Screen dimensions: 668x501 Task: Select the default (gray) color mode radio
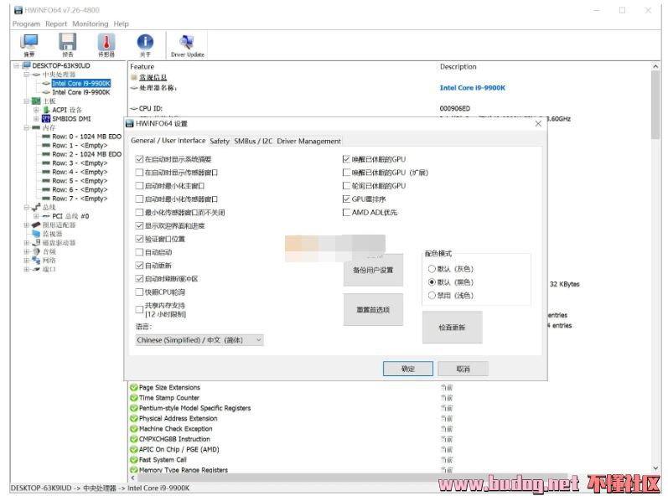click(x=432, y=269)
